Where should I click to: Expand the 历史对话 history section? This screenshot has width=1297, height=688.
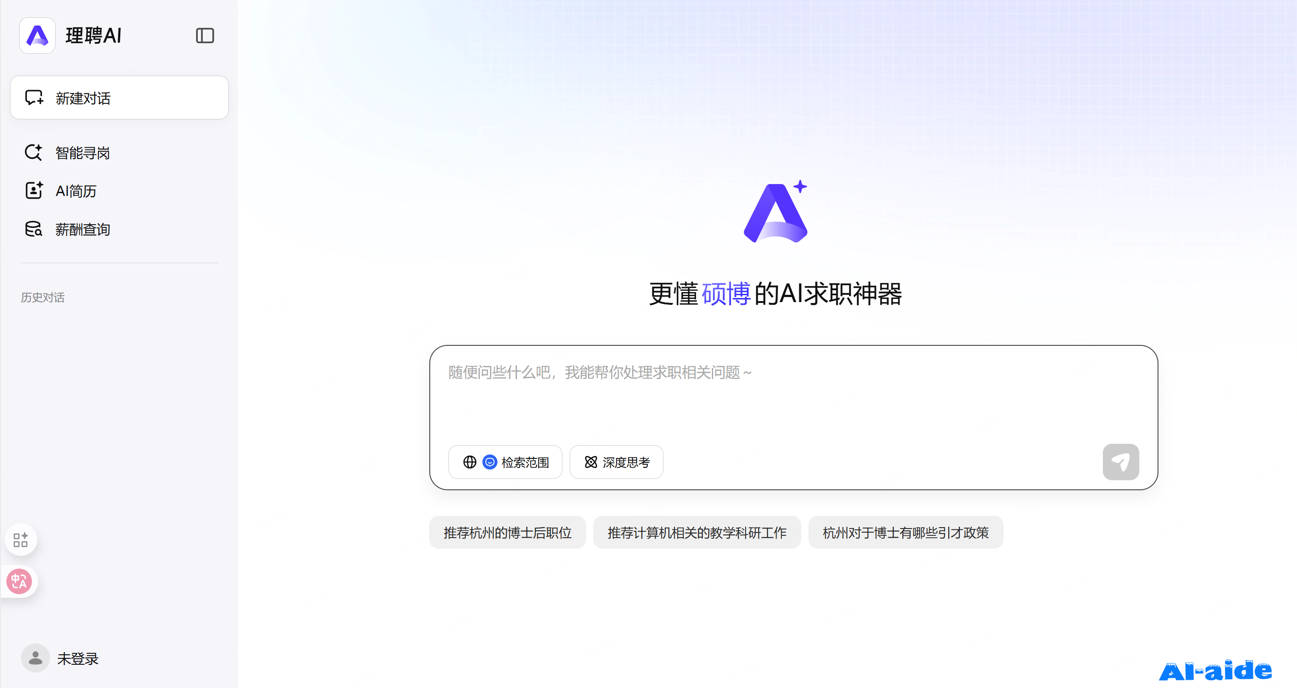coord(42,298)
